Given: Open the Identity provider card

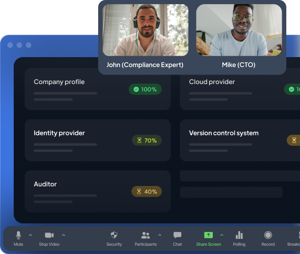Looking at the screenshot, I should 98,140.
